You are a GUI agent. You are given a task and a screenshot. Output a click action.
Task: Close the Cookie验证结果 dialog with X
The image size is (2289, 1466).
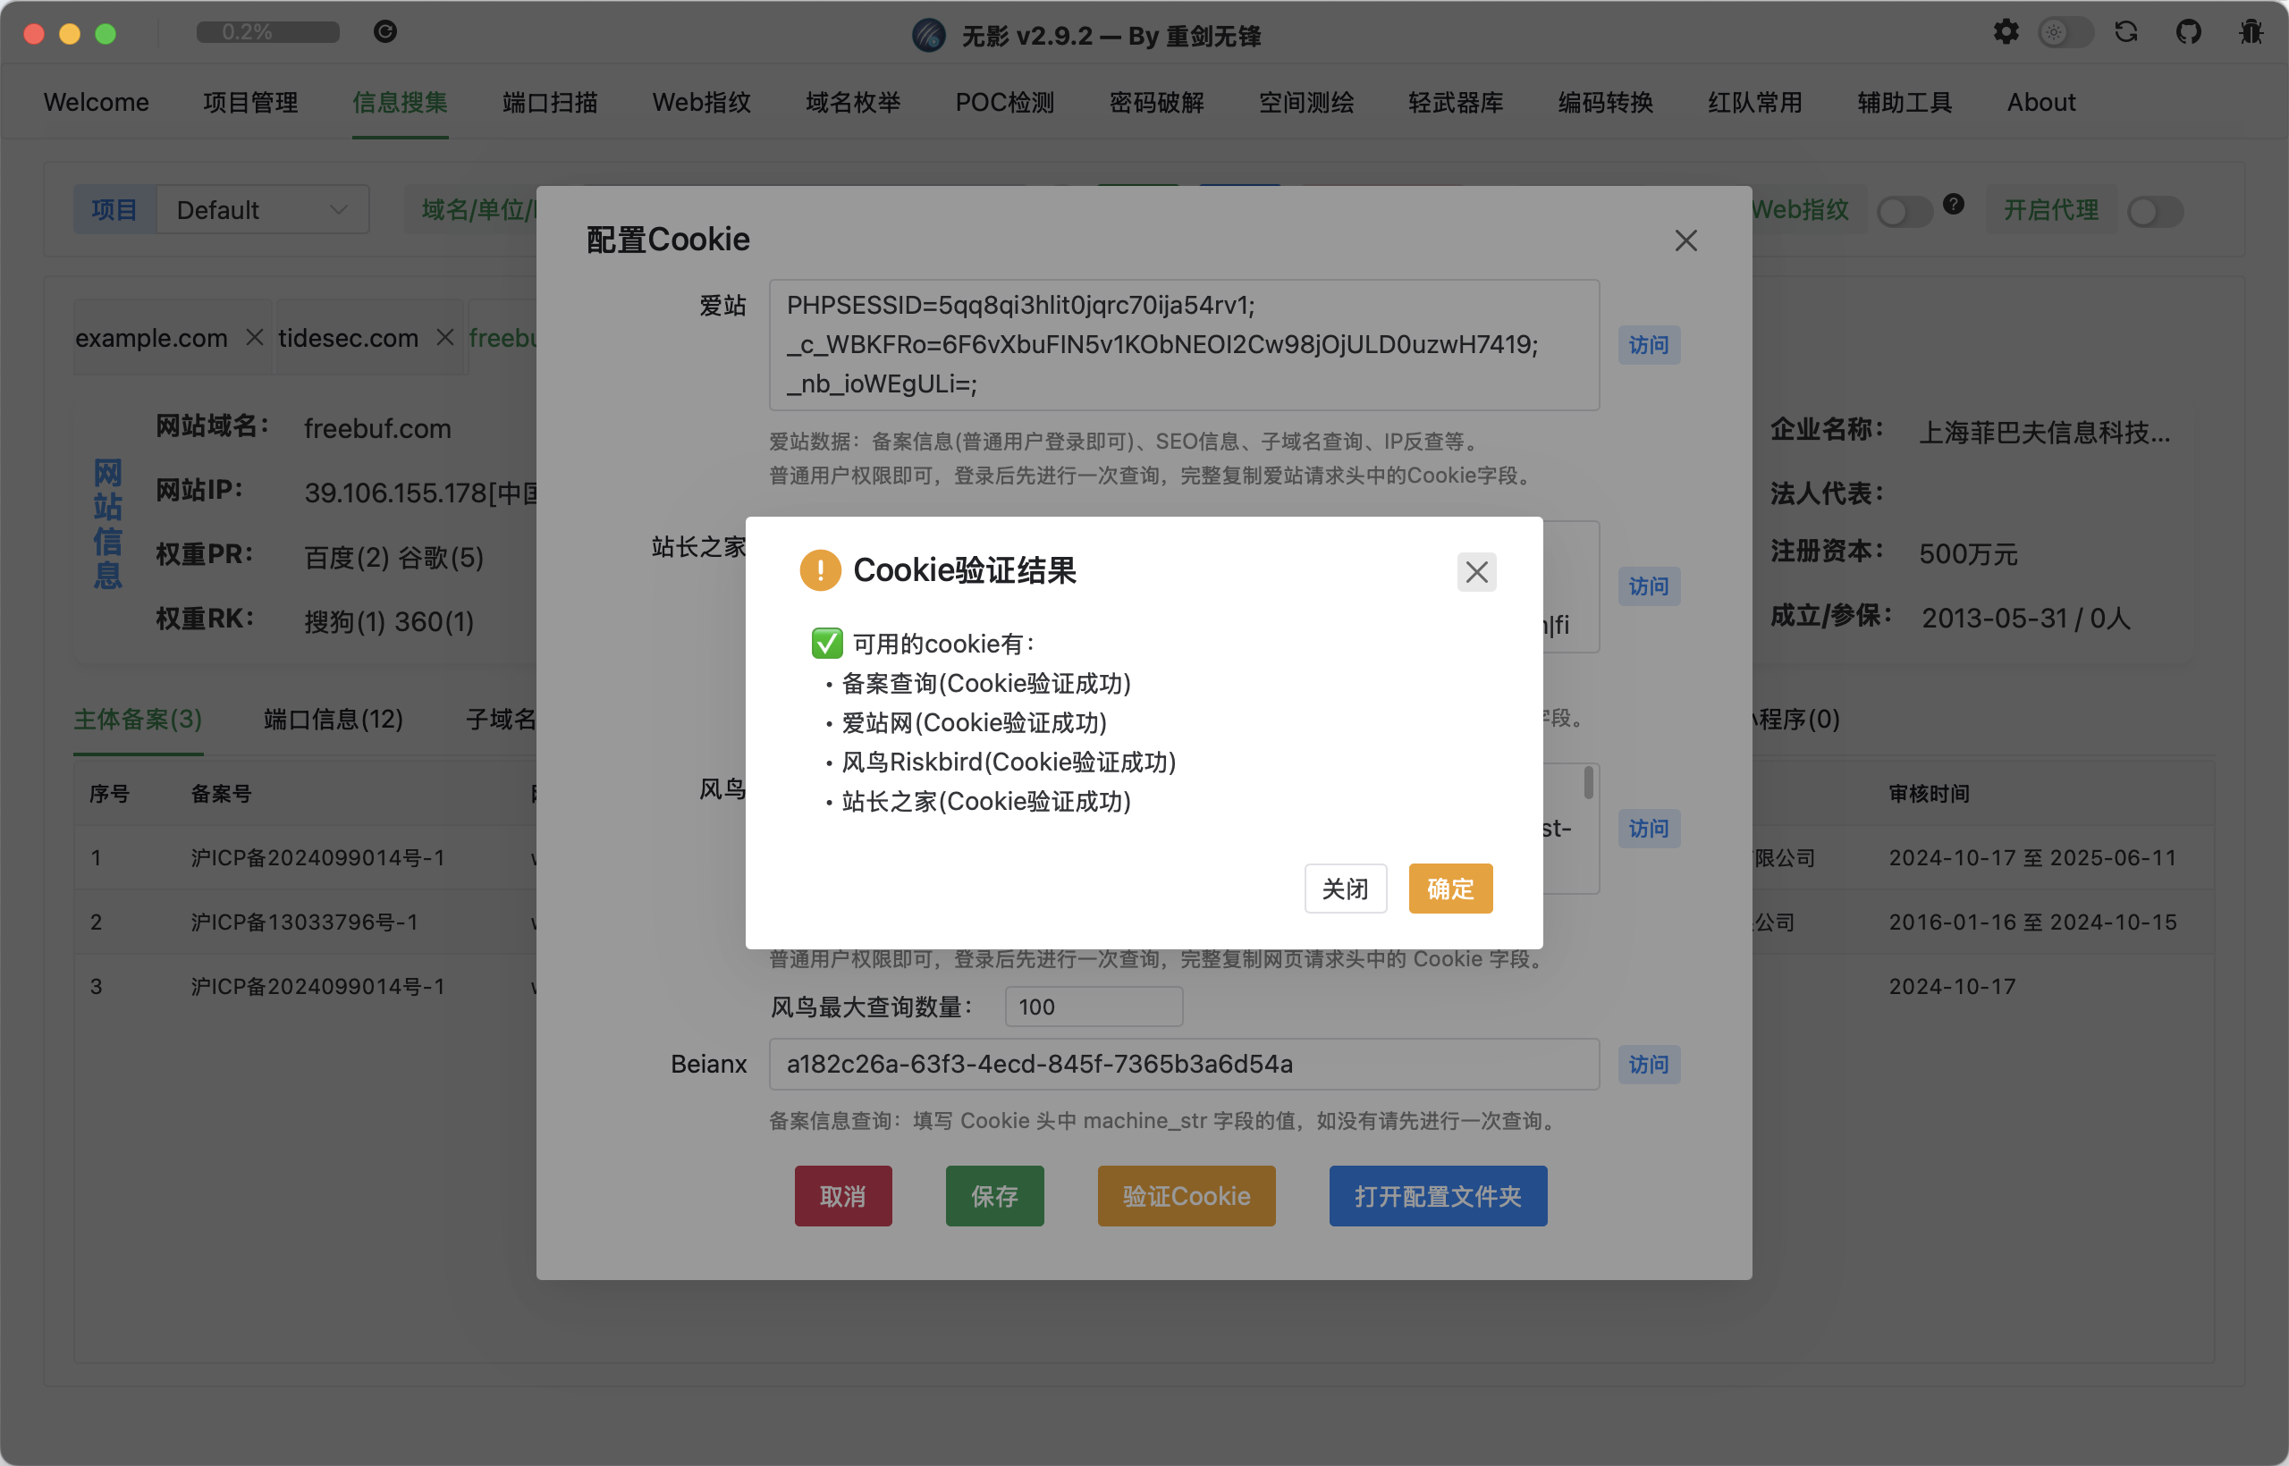(1476, 572)
